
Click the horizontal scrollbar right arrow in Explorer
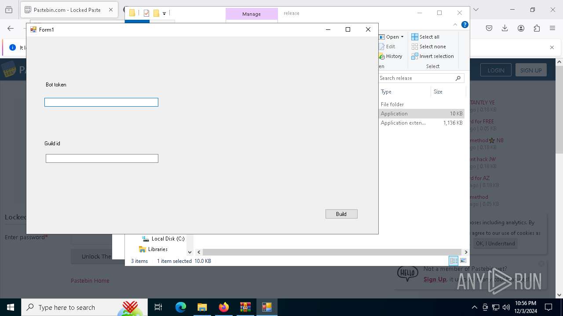coord(466,252)
